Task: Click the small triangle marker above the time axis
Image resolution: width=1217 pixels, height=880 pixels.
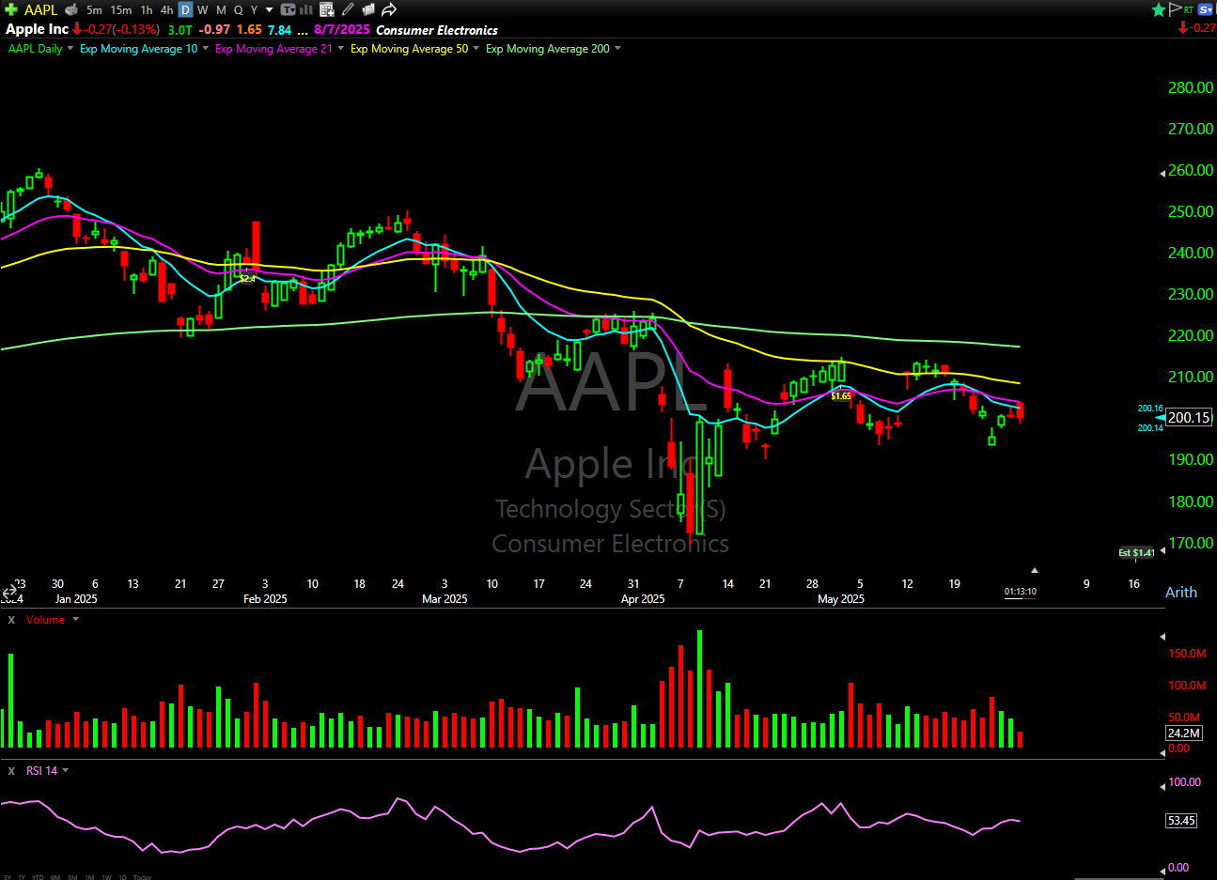Action: pyautogui.click(x=1035, y=570)
